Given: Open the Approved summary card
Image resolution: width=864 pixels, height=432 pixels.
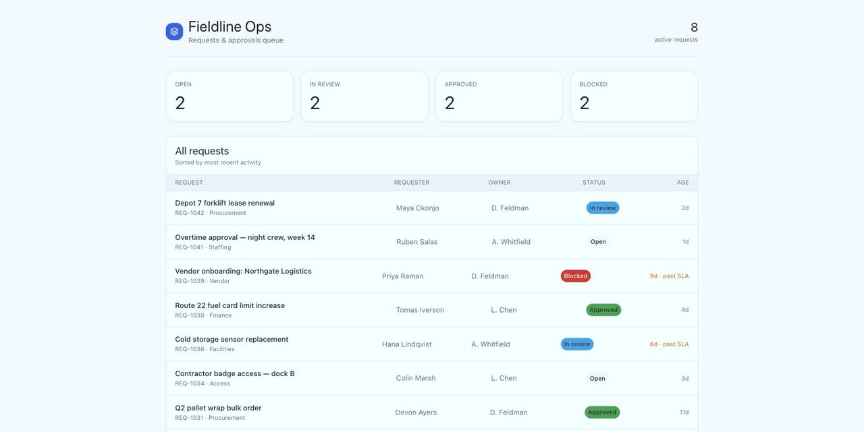Looking at the screenshot, I should tap(500, 96).
